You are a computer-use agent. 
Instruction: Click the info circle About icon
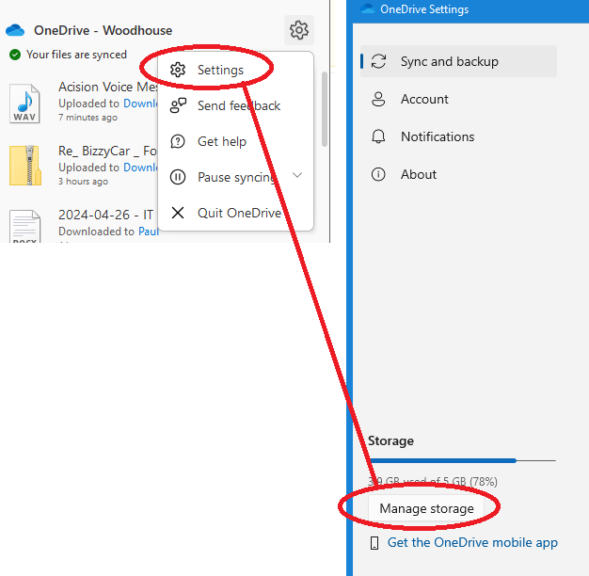pos(378,174)
